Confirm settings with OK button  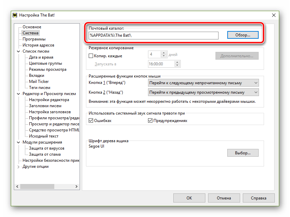[189, 198]
